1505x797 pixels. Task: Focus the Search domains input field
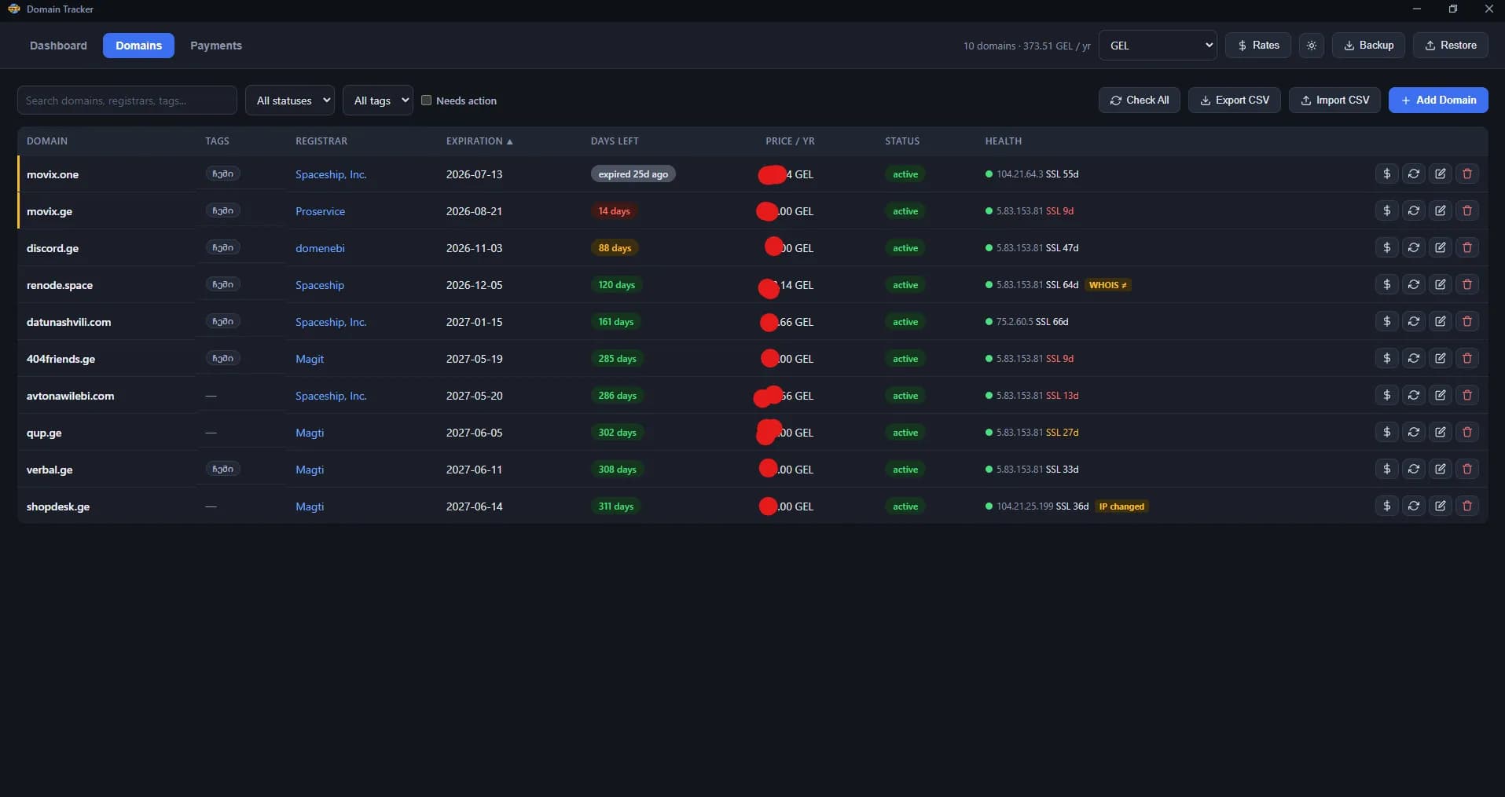click(127, 101)
